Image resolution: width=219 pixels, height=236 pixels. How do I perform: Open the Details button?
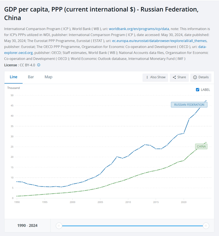(201, 77)
